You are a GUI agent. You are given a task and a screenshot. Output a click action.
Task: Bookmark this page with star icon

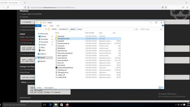click(166, 7)
